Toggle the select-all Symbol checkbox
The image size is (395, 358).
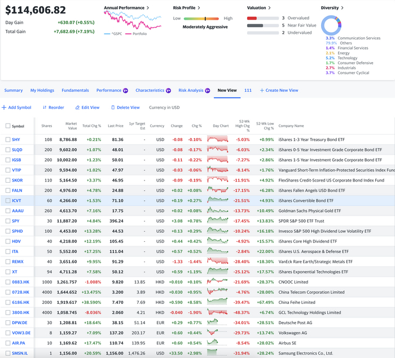coord(8,126)
